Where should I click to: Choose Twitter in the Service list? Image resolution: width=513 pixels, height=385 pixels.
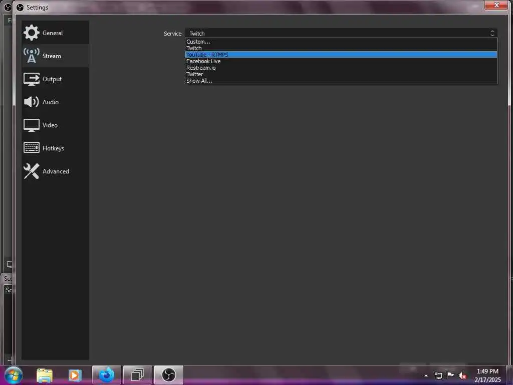[341, 74]
